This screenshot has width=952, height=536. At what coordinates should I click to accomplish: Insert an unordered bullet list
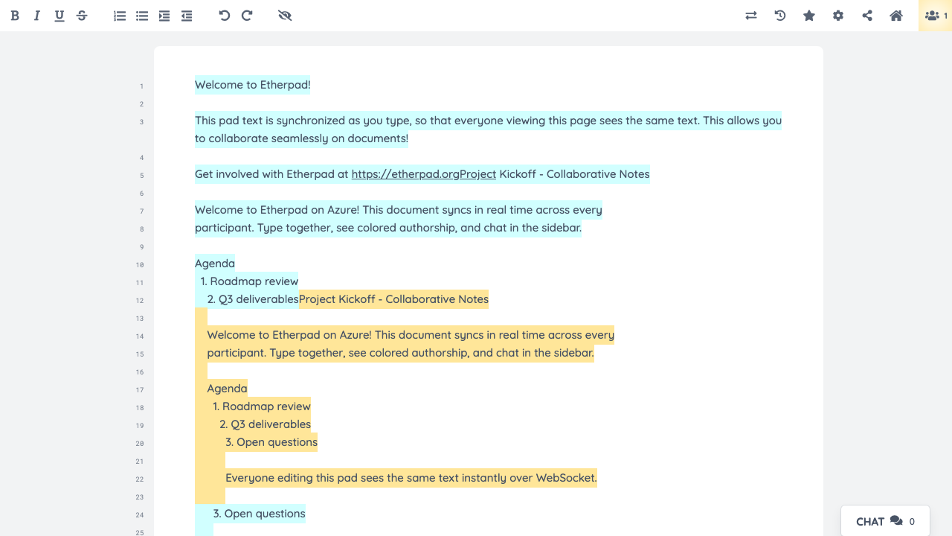pyautogui.click(x=142, y=16)
